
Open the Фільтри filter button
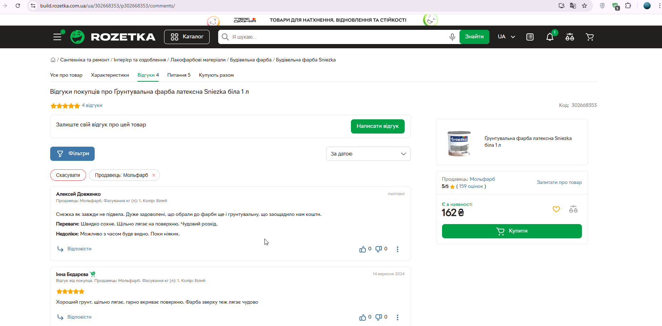(x=72, y=153)
